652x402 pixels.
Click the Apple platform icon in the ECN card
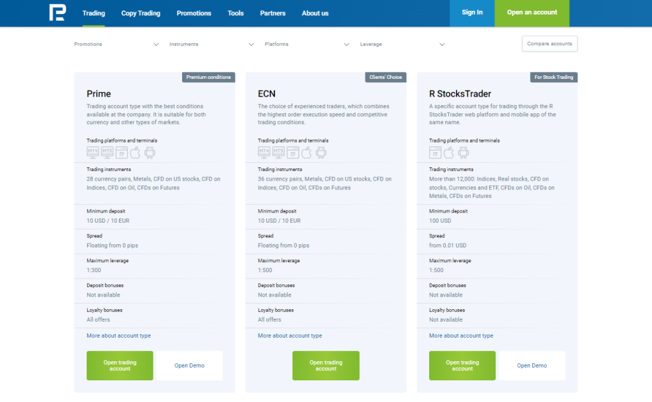coord(306,152)
